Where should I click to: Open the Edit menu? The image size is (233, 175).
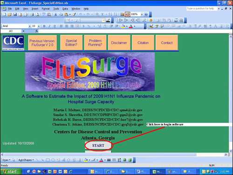pyautogui.click(x=17, y=9)
